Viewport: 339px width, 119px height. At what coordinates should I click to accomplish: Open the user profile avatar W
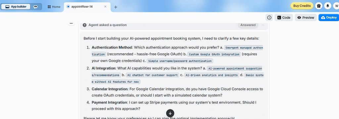pyautogui.click(x=336, y=6)
